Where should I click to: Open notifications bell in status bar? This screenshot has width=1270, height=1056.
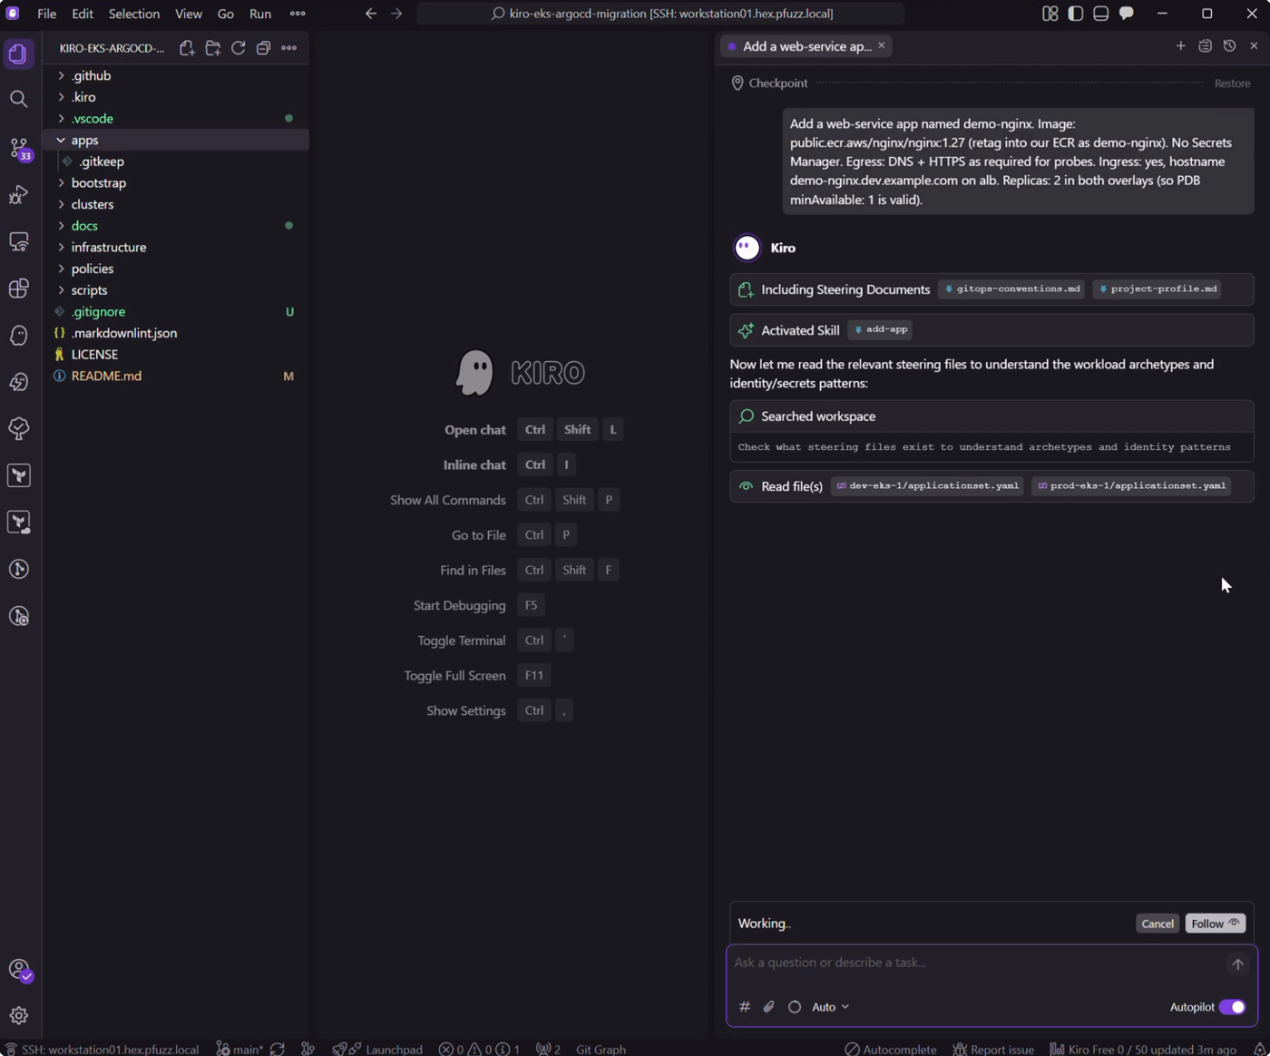[x=1259, y=1049]
